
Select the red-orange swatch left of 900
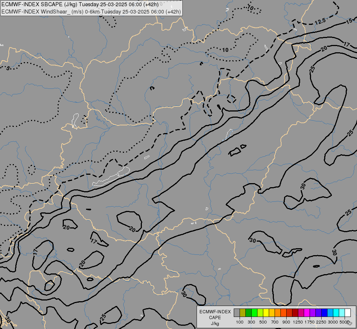click(283, 313)
